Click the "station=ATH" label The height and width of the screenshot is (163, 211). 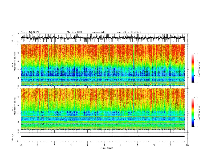(x=99, y=32)
